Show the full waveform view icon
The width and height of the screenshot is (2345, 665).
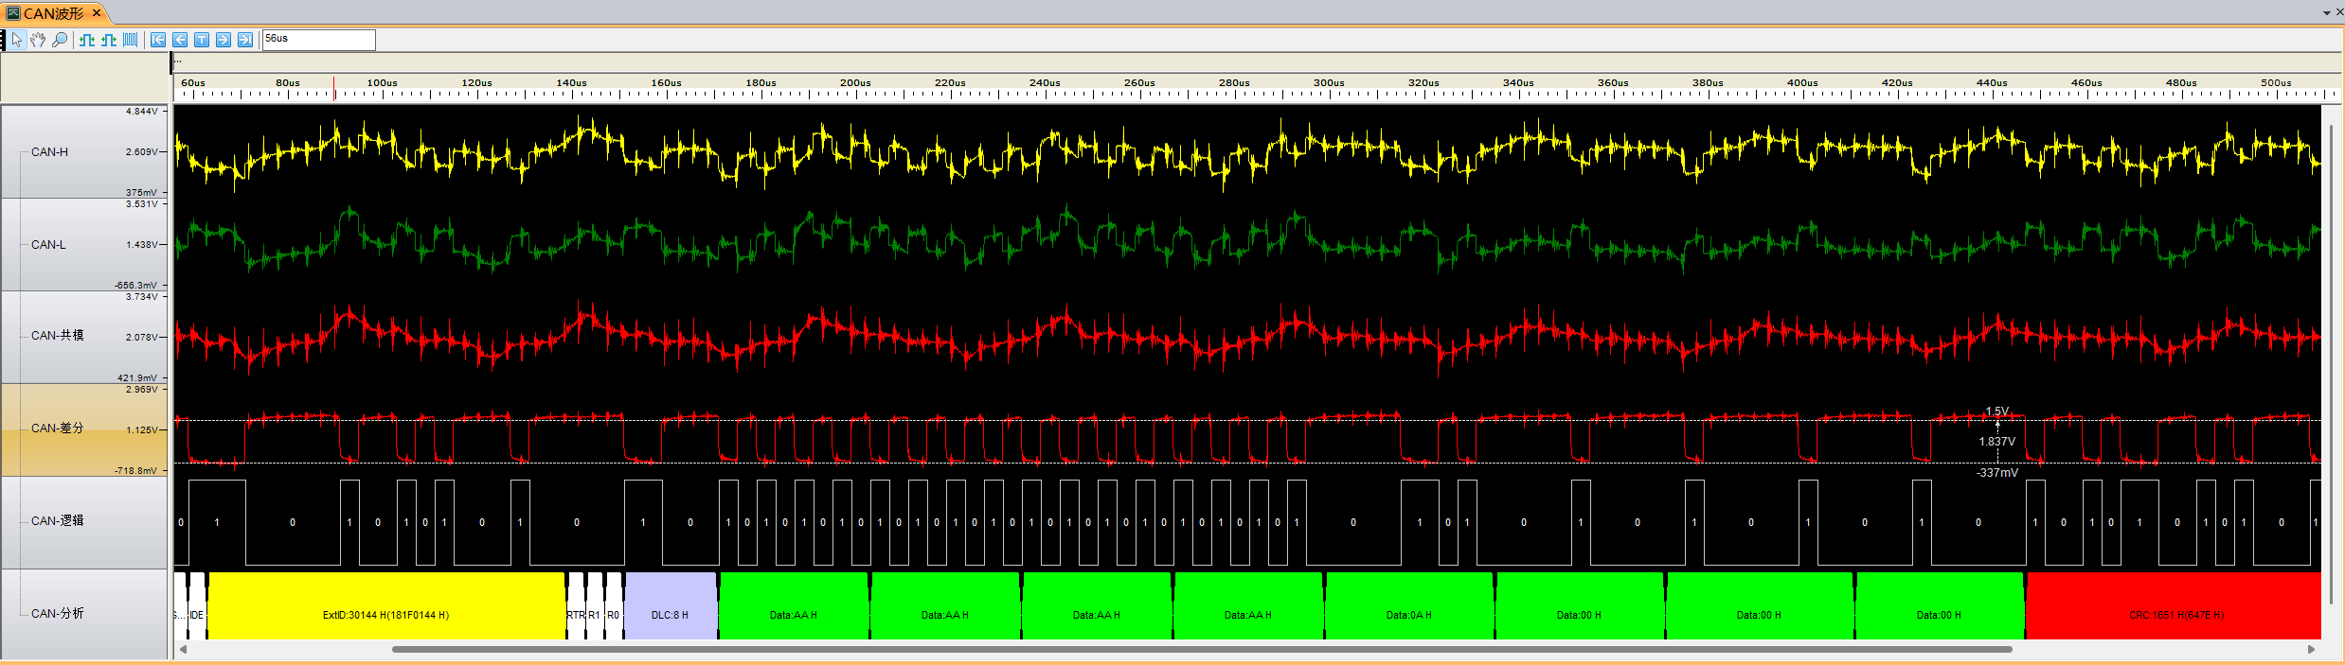[x=131, y=40]
